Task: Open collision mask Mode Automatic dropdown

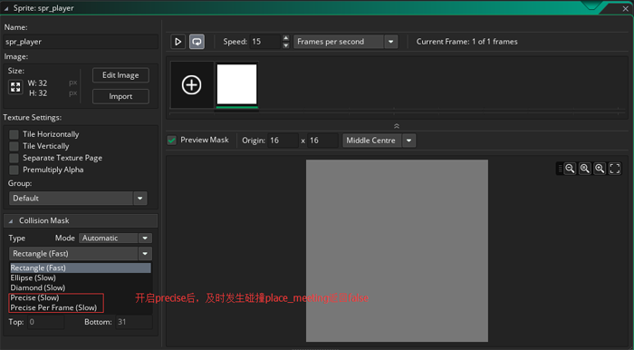Action: click(x=115, y=238)
